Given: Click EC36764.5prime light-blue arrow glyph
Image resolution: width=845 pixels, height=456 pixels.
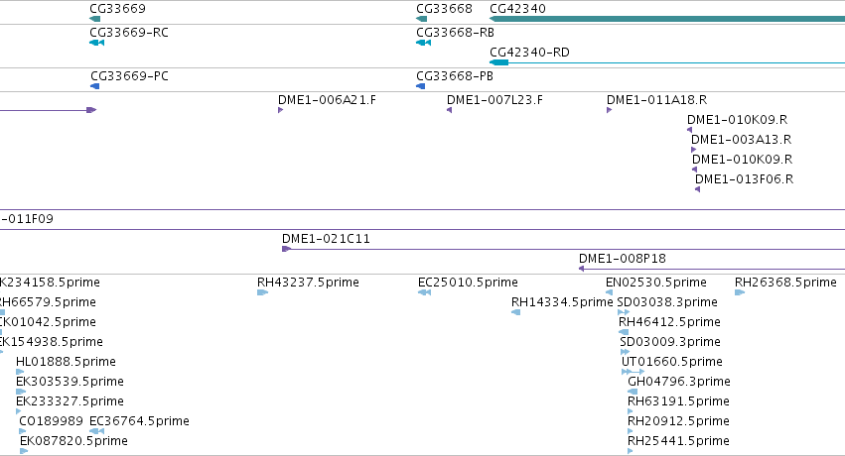Looking at the screenshot, I should click(x=97, y=431).
